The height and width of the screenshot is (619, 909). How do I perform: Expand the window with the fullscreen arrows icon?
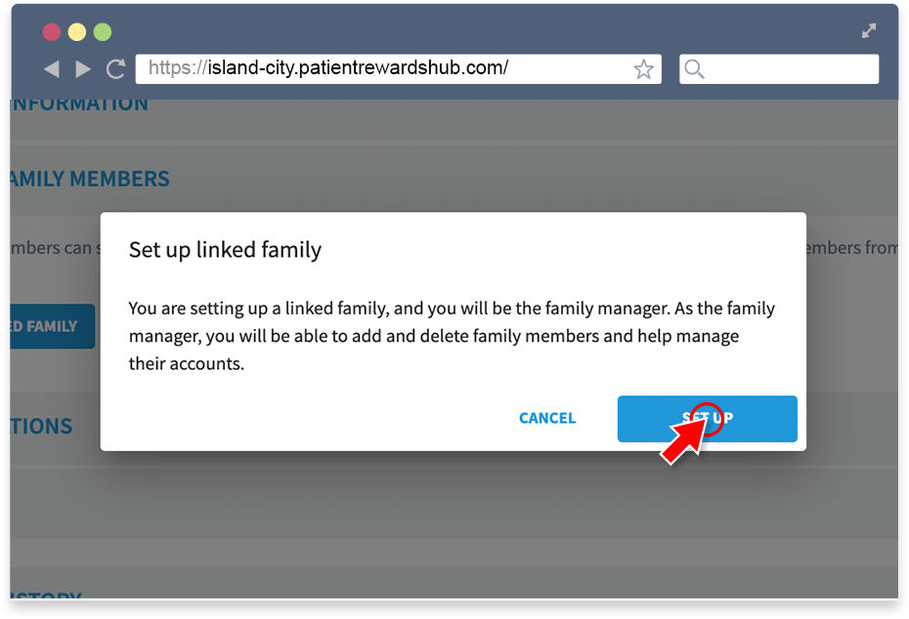[868, 30]
